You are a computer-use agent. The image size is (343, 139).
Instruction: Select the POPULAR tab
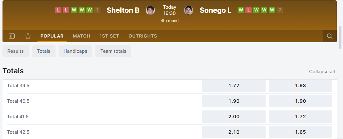[x=52, y=36]
